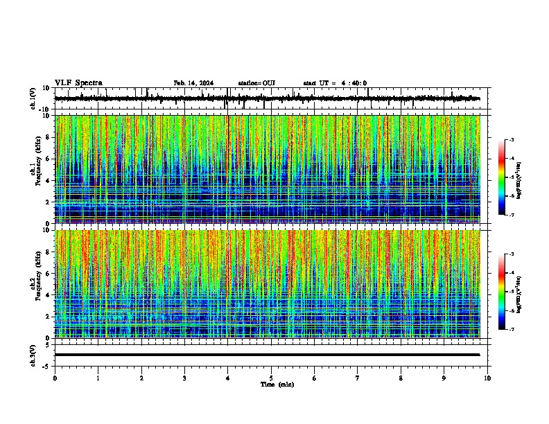
Task: Click the ch.2 spectrogram color scale bar
Action: click(x=501, y=292)
